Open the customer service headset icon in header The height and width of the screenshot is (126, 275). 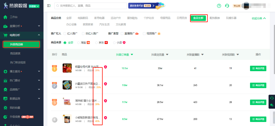(x=227, y=6)
